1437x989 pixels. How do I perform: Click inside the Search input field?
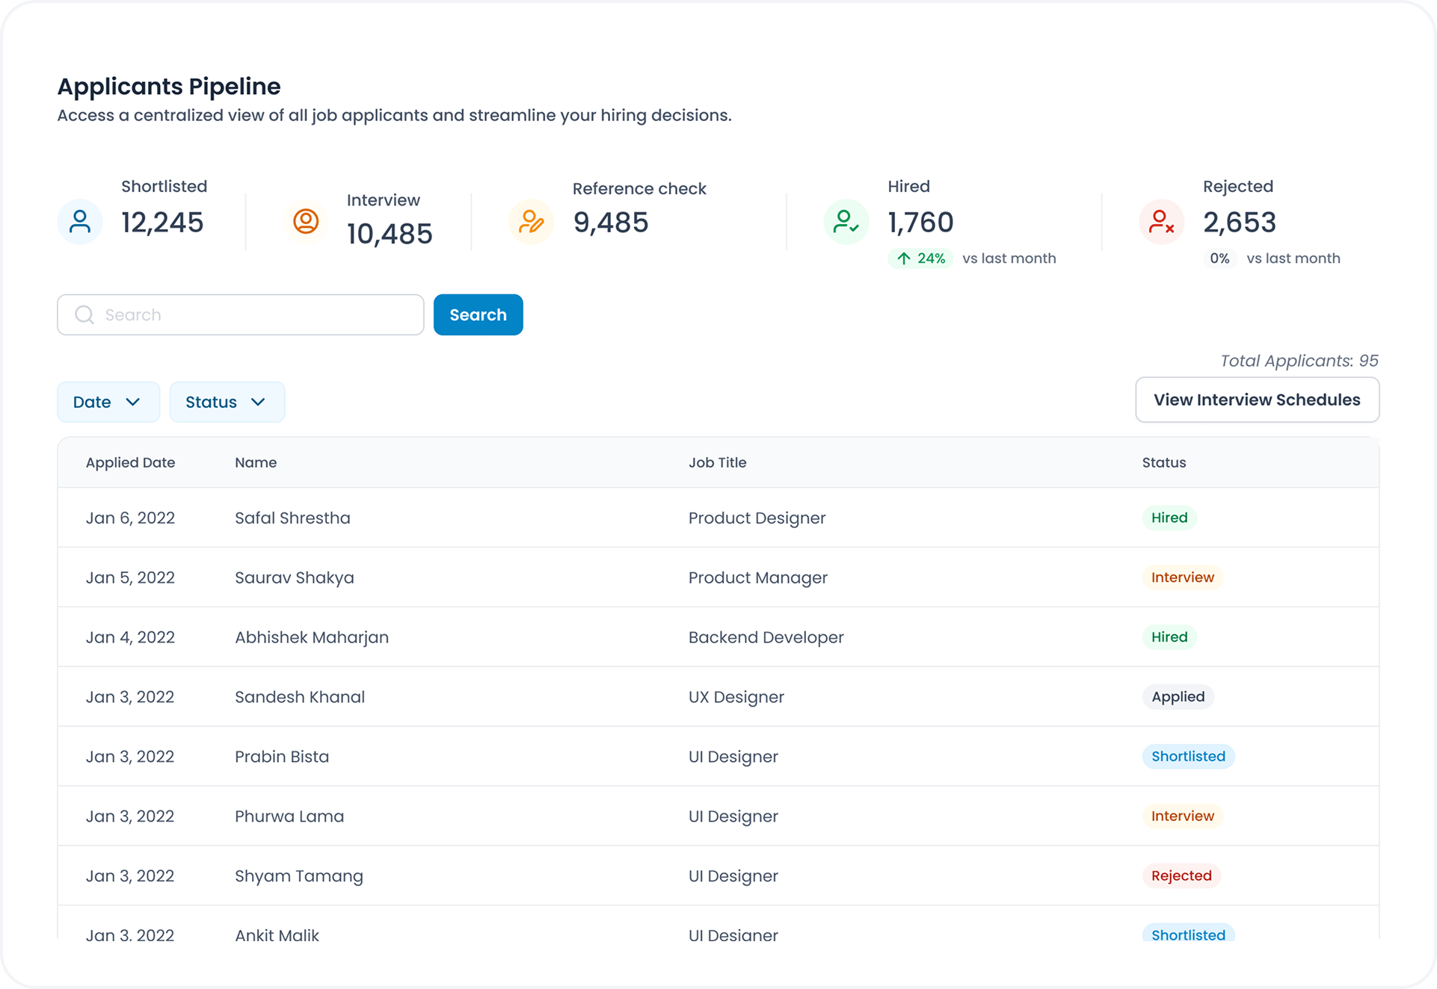point(254,314)
